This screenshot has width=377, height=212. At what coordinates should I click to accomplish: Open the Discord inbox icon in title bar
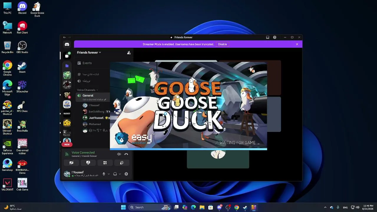click(x=267, y=37)
